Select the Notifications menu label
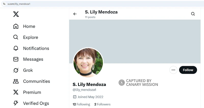 36,48
